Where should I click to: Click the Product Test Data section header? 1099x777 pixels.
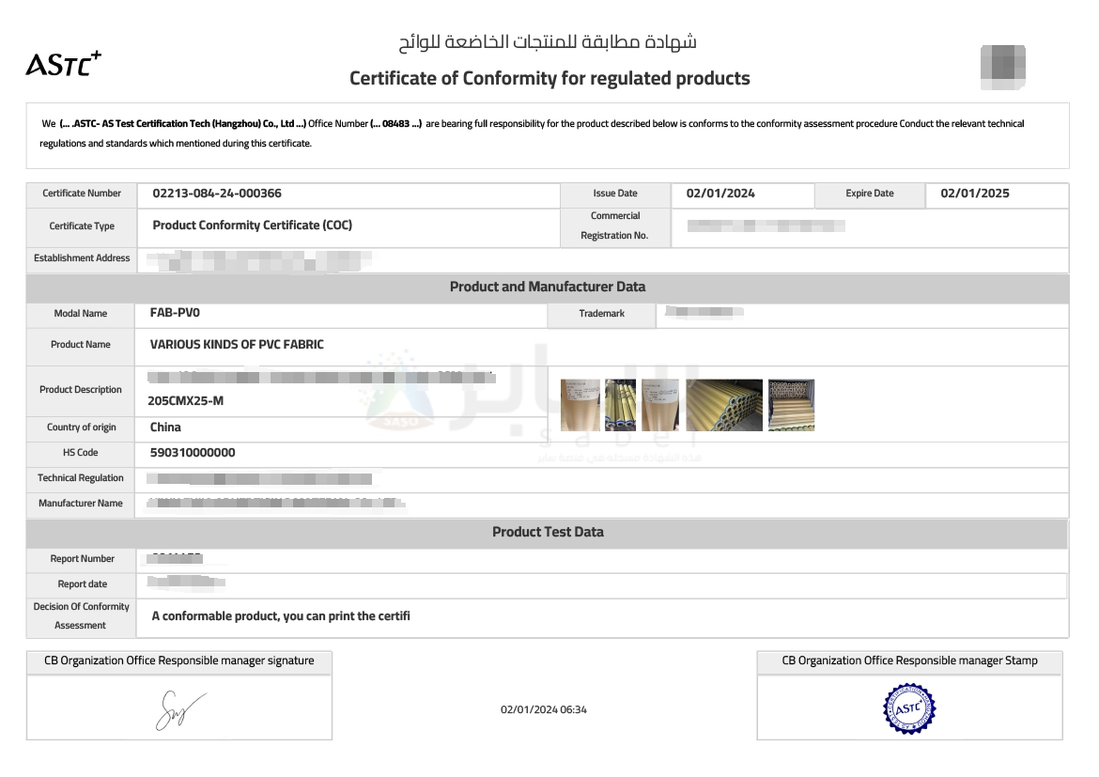pos(548,533)
